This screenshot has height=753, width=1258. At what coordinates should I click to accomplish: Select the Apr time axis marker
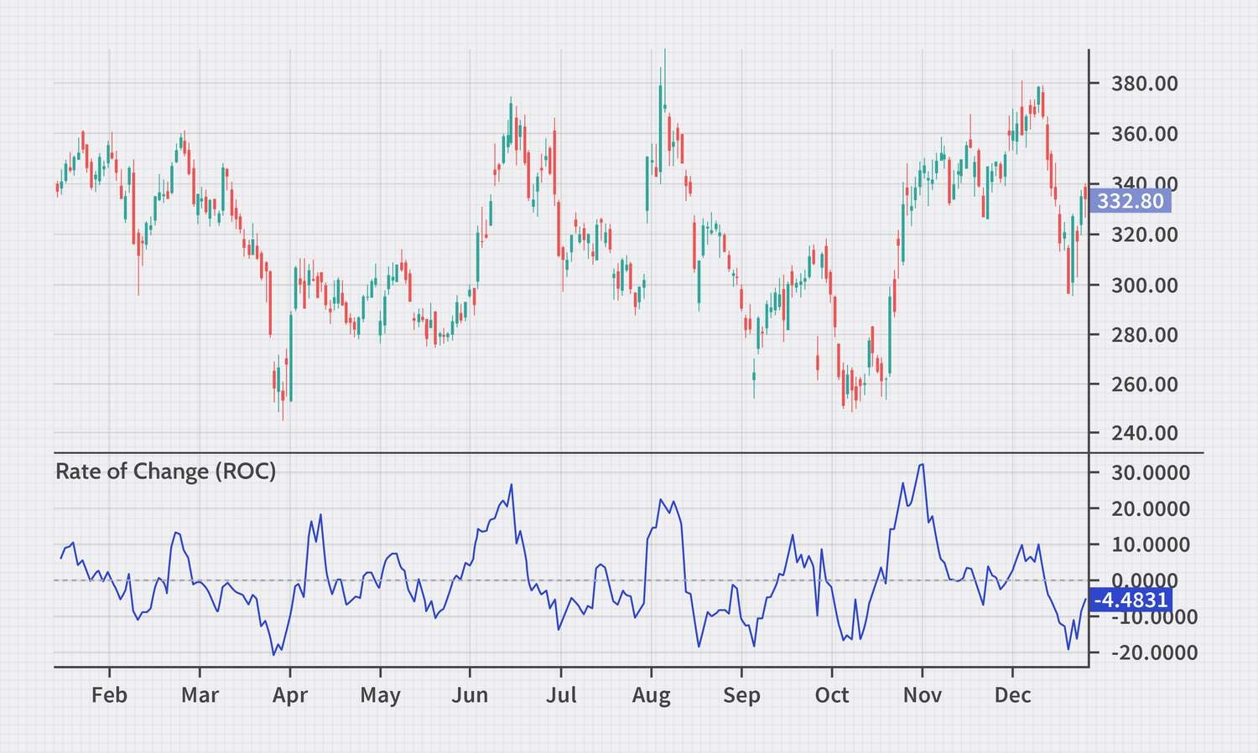289,695
